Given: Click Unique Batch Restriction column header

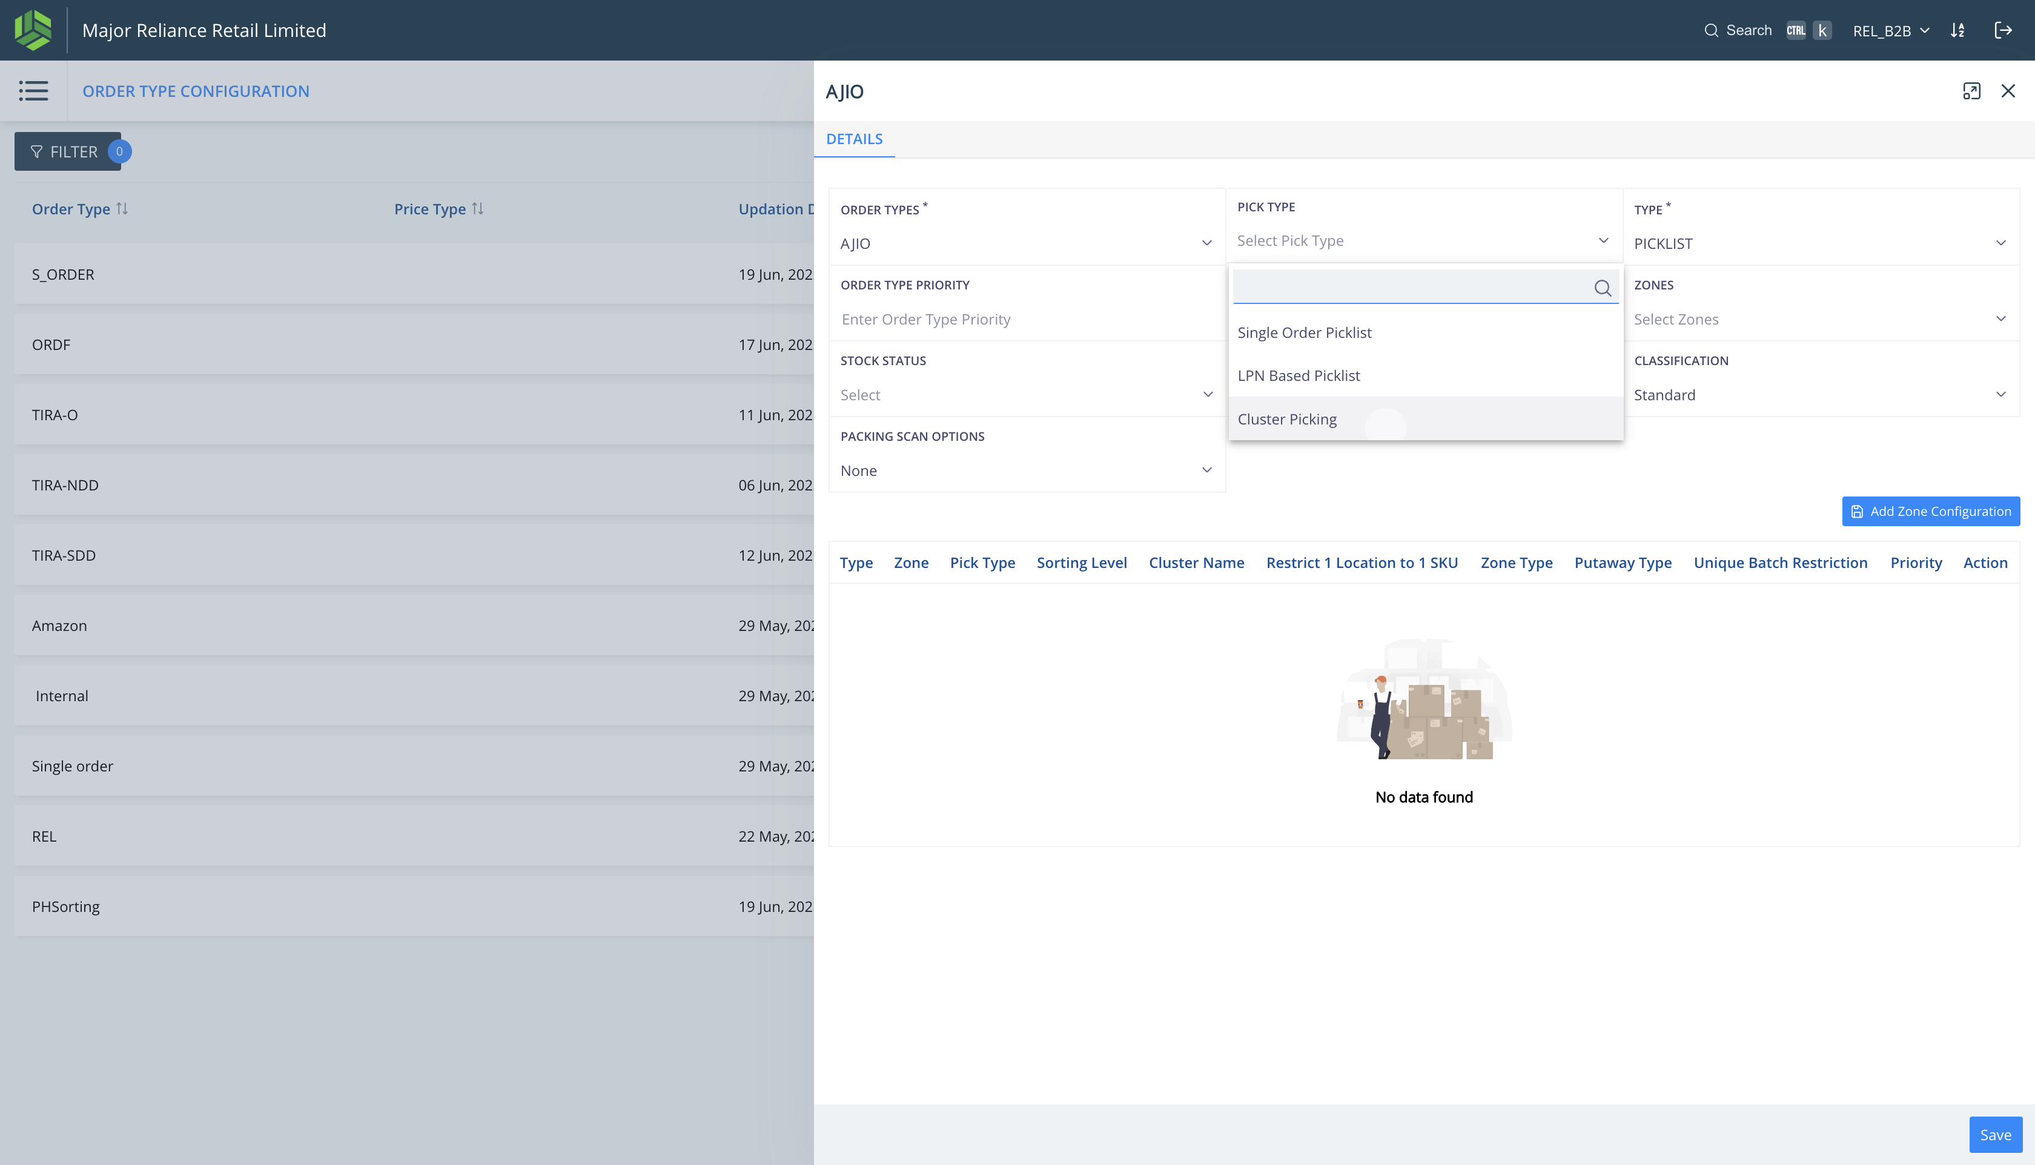Looking at the screenshot, I should point(1781,563).
